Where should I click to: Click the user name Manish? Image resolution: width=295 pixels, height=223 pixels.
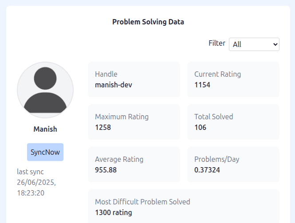[x=45, y=129]
